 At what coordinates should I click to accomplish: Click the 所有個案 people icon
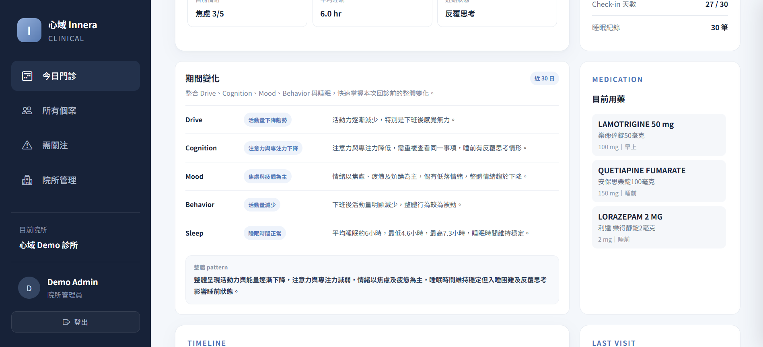point(27,111)
